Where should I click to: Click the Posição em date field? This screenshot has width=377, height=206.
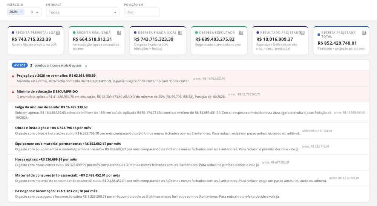[142, 12]
